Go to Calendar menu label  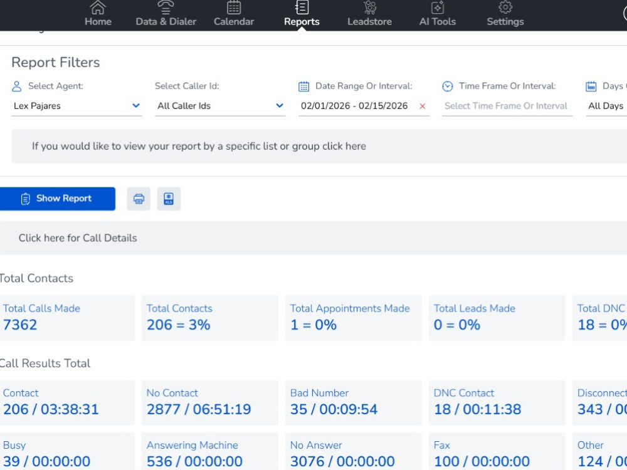point(233,21)
